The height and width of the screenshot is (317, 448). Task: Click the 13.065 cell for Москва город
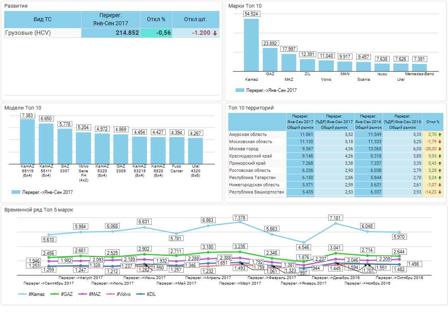click(x=369, y=149)
